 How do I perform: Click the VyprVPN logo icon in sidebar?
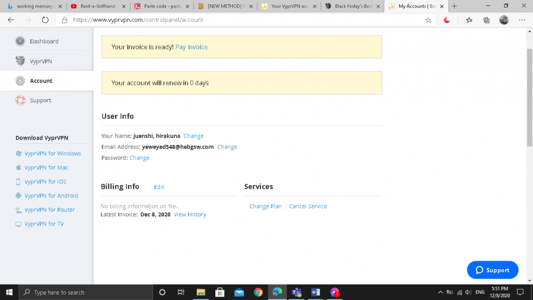pos(20,61)
